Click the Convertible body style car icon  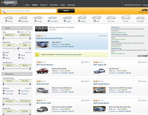[x=52, y=18]
